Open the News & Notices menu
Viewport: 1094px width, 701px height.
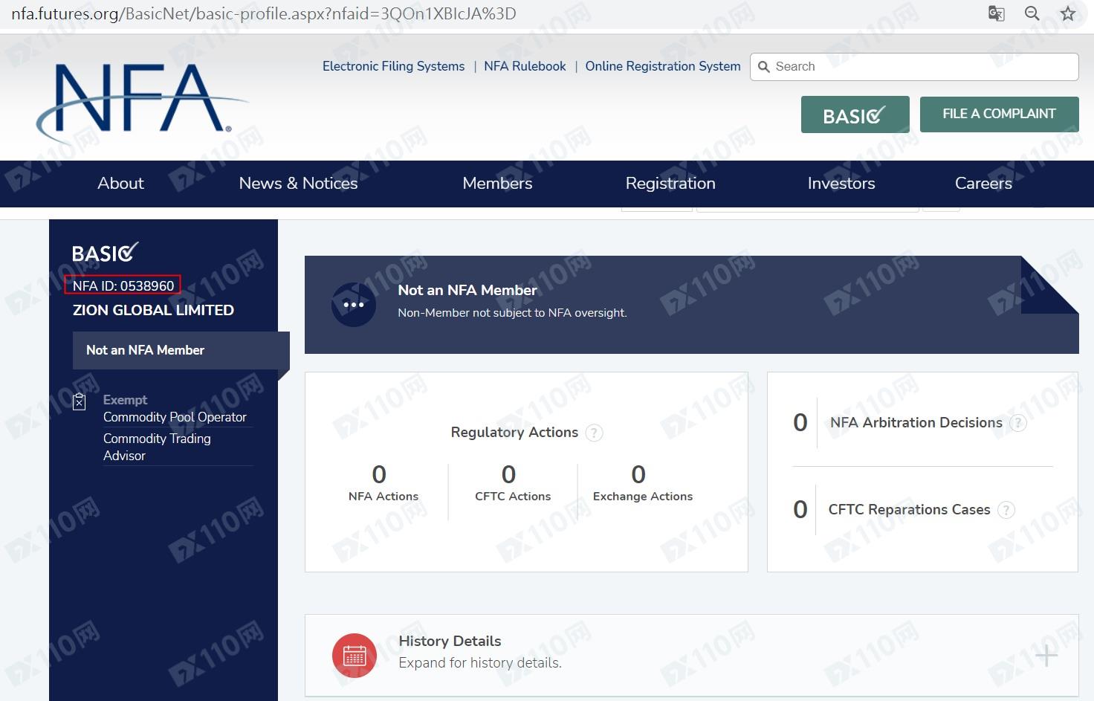298,184
